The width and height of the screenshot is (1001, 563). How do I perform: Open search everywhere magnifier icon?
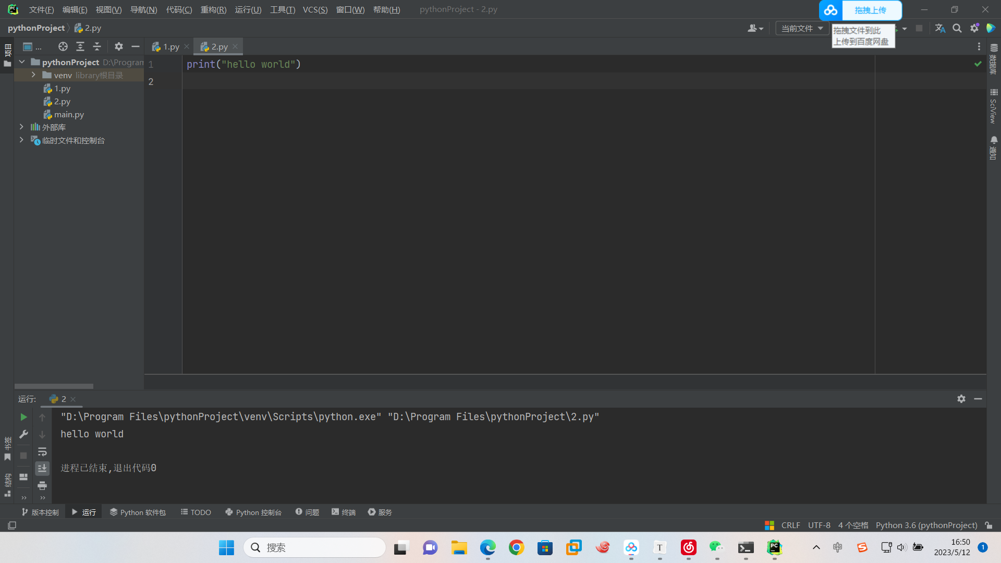(x=957, y=28)
